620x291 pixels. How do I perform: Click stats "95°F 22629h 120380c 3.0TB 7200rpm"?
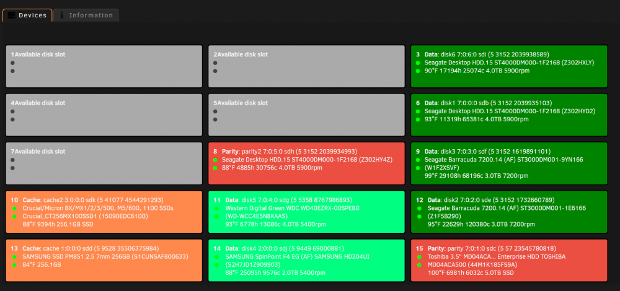point(481,225)
